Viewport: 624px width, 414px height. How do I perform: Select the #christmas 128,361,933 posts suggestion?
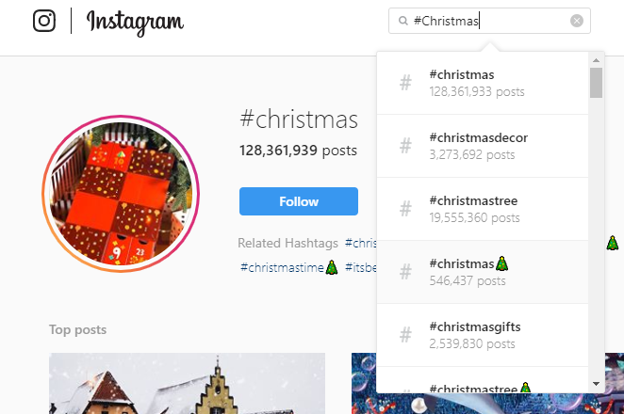click(x=483, y=83)
